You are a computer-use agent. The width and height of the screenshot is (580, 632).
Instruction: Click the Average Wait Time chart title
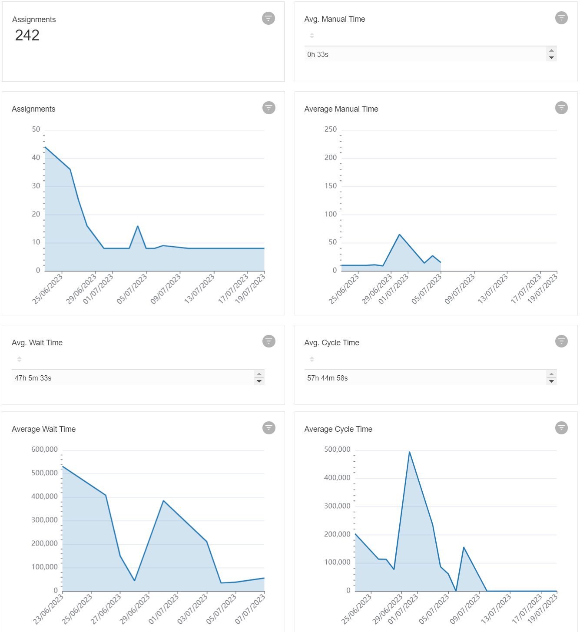click(43, 429)
